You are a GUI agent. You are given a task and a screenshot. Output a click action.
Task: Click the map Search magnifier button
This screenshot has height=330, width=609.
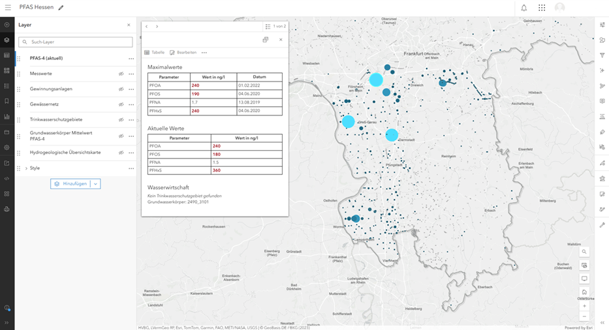tap(584, 252)
